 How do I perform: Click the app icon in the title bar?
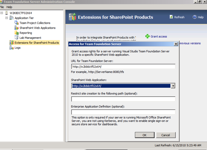(x=1, y=2)
